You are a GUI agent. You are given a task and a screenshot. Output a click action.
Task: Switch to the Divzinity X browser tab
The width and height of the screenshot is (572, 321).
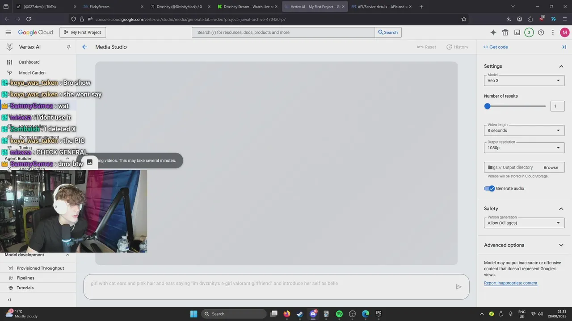(x=181, y=7)
